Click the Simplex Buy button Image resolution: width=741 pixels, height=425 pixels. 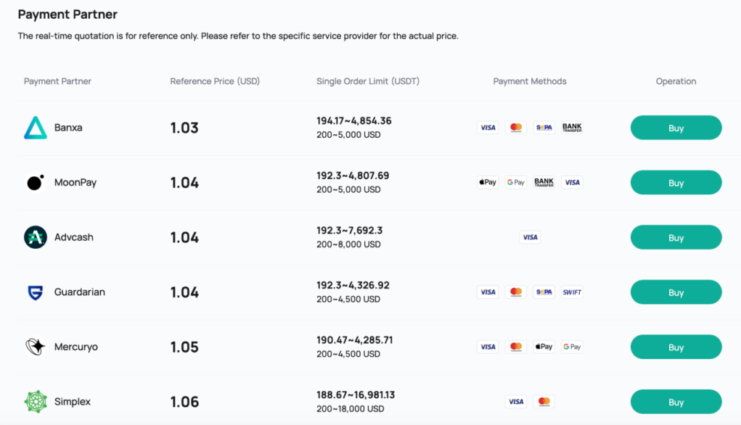[676, 401]
